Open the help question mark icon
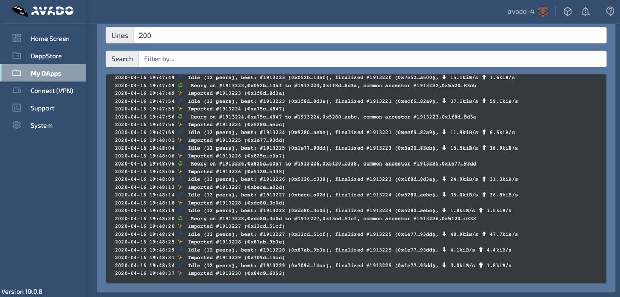This screenshot has width=620, height=297. (x=610, y=11)
